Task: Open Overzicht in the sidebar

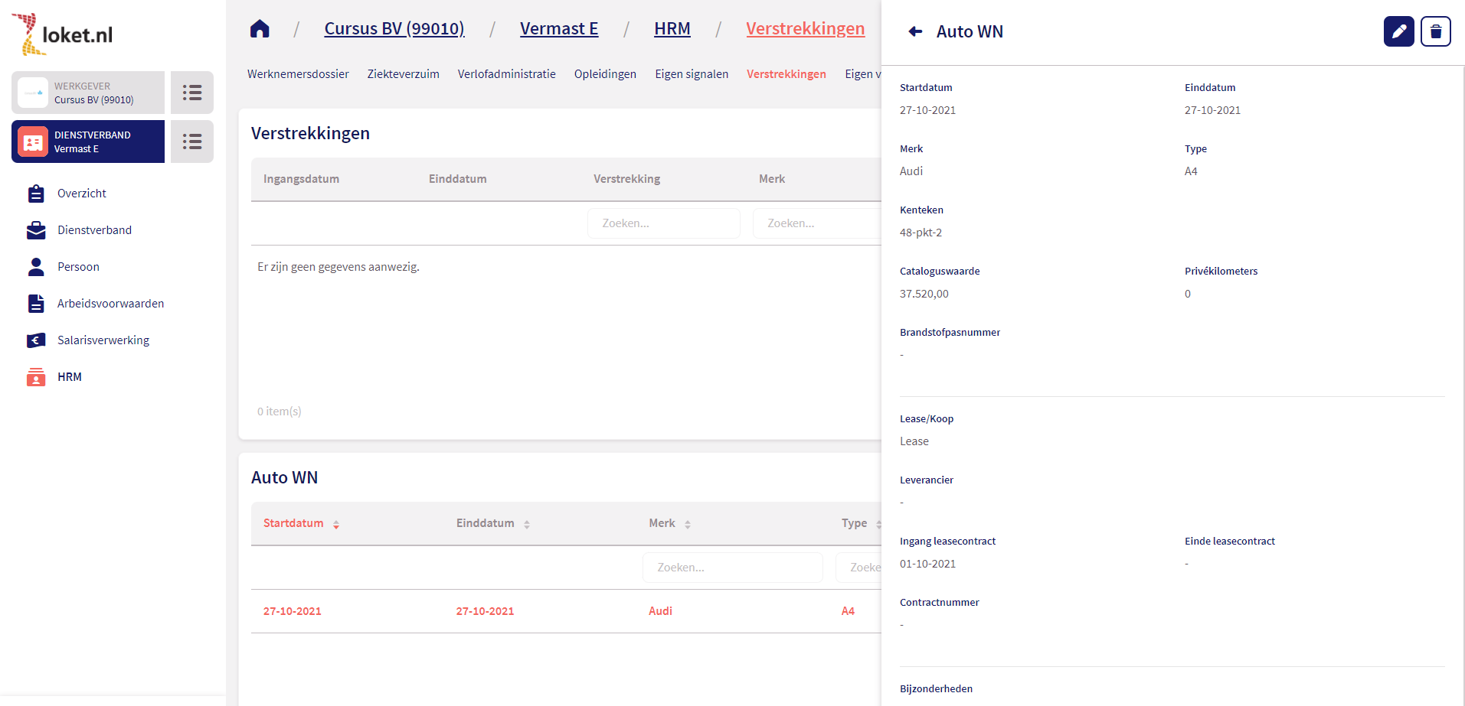Action: [x=81, y=194]
